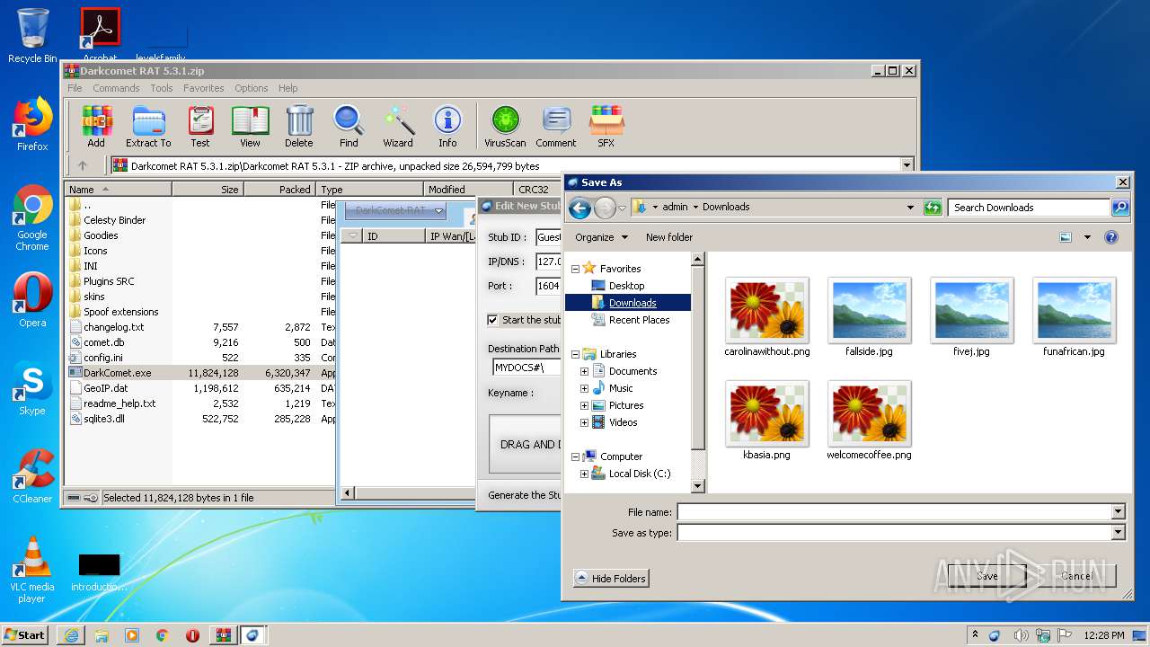
Task: Click the Extract To toolbar icon
Action: pos(148,127)
